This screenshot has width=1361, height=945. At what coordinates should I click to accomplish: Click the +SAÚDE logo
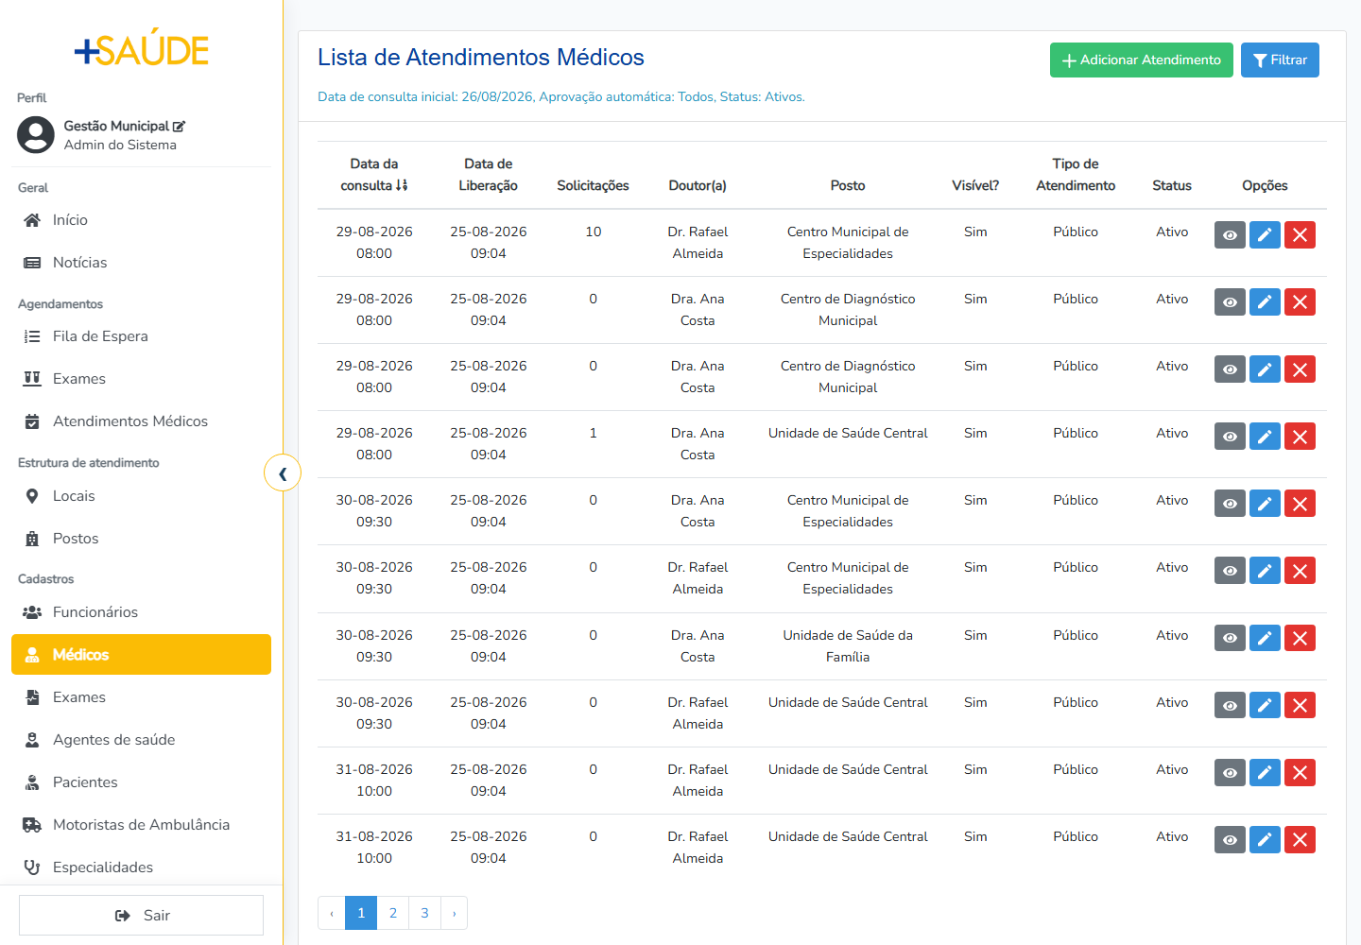(x=142, y=48)
